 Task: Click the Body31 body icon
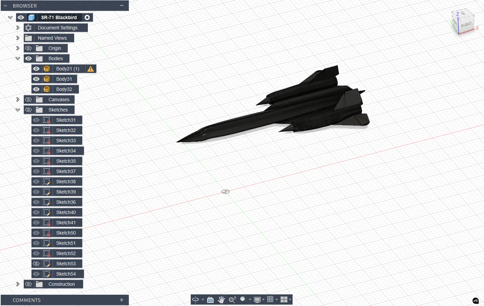click(47, 79)
